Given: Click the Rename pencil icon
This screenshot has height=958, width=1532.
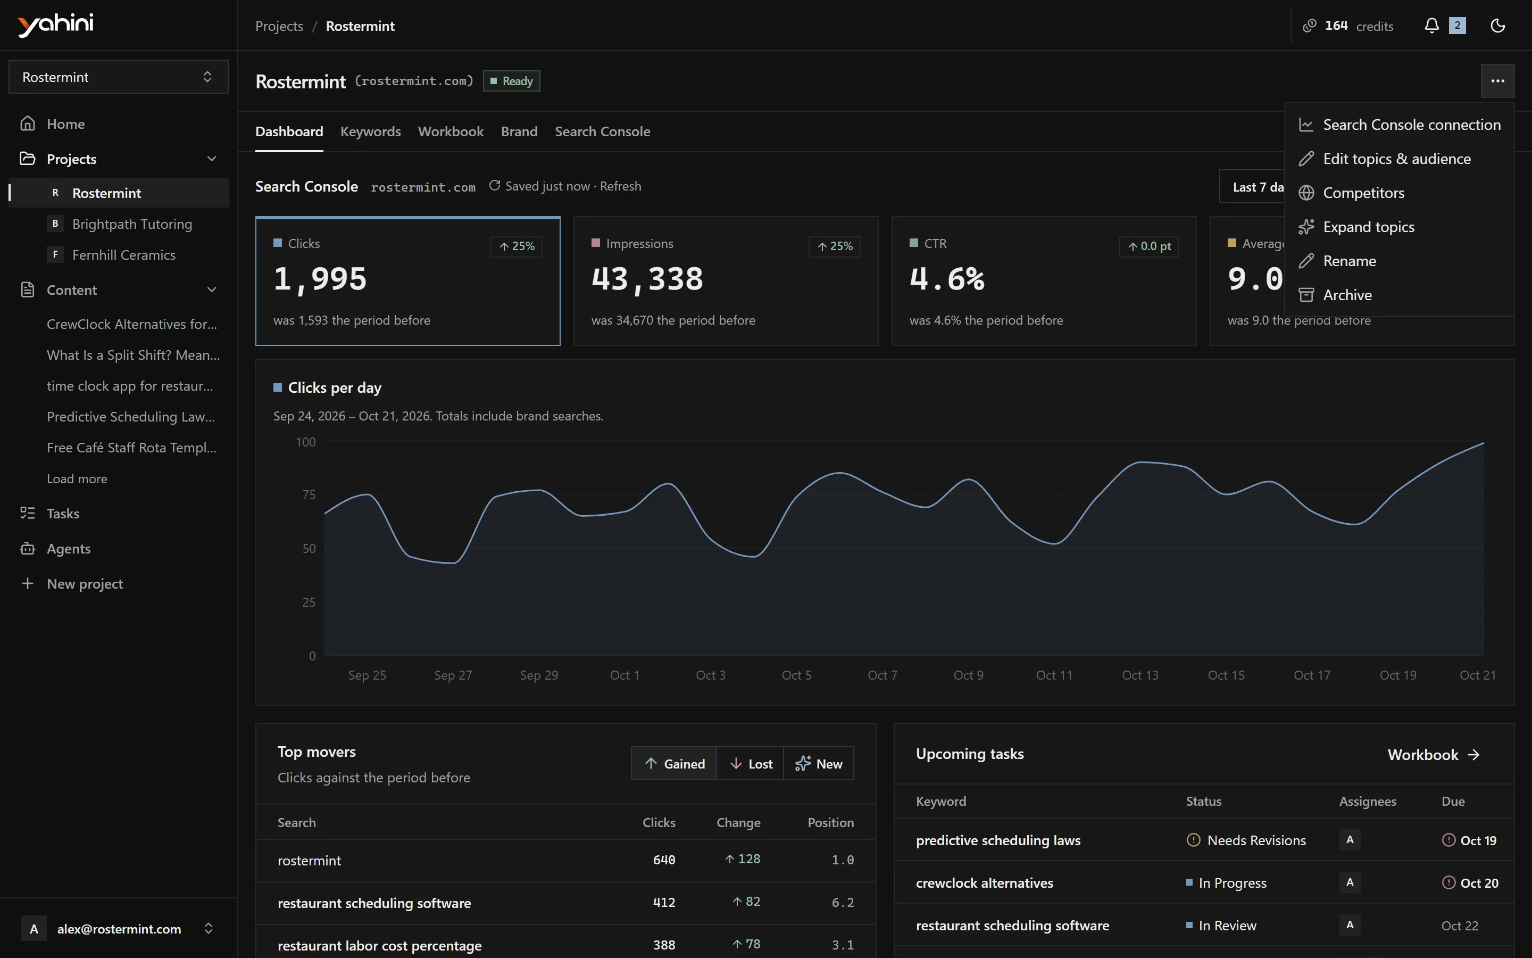Looking at the screenshot, I should [x=1306, y=260].
